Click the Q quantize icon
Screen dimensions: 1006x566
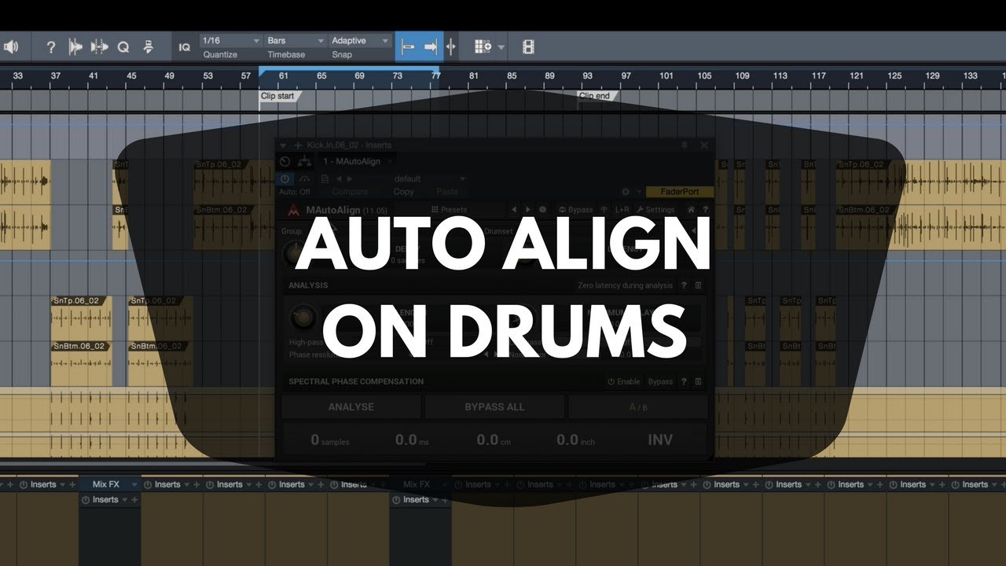(123, 47)
